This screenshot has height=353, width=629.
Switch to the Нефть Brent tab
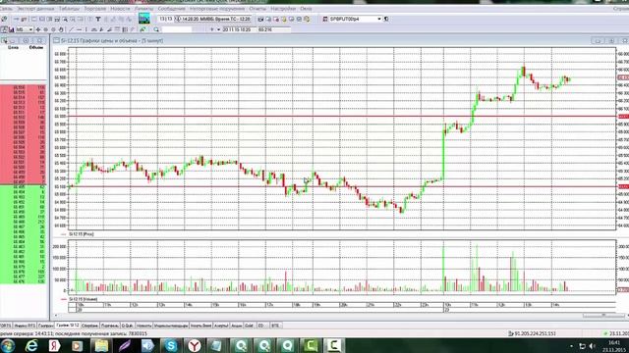pos(200,326)
